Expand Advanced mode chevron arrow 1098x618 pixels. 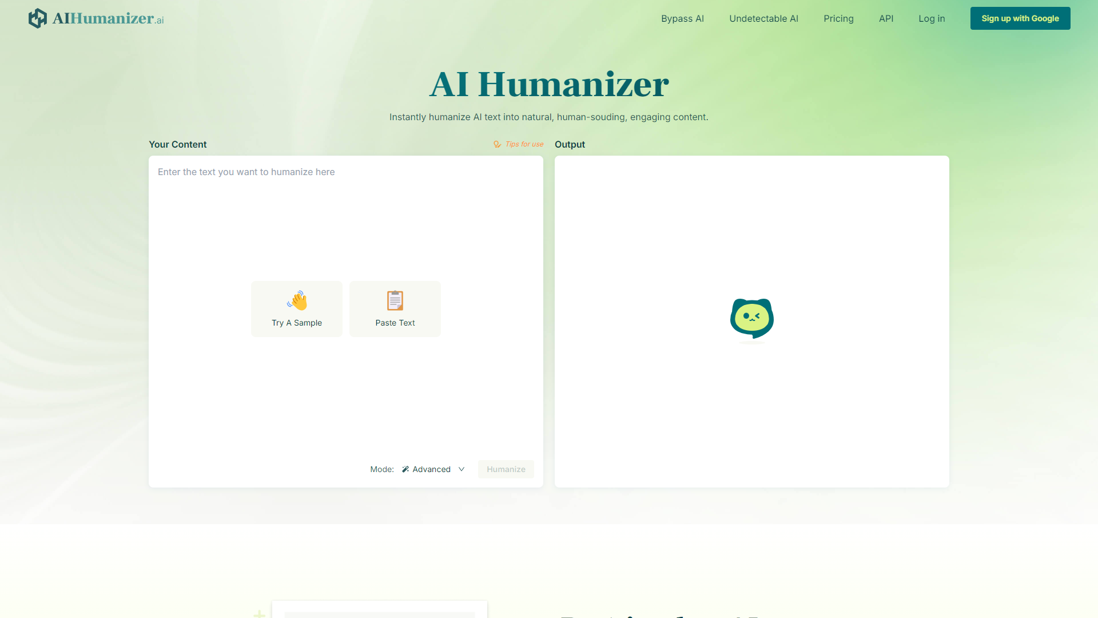tap(462, 469)
